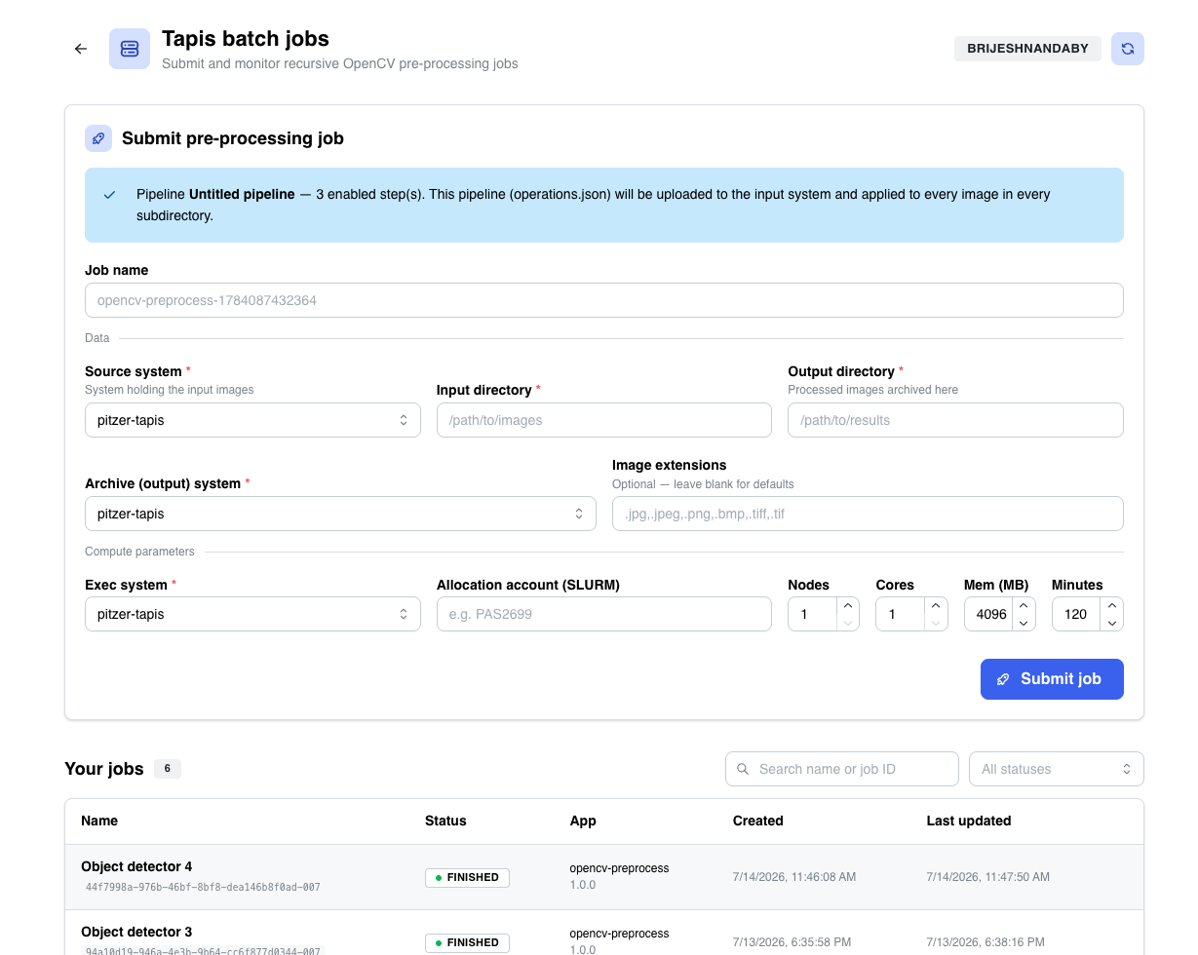Go back using the left arrow icon
Screen dimensions: 1198x955
[x=81, y=49]
